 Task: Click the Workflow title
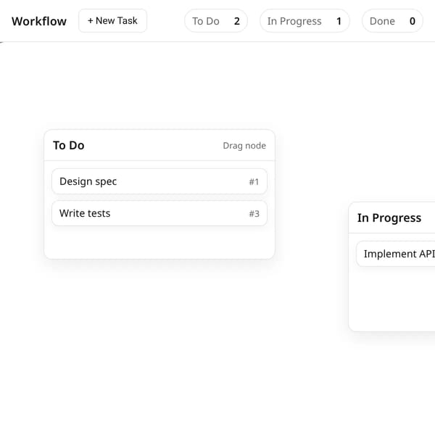click(x=39, y=21)
